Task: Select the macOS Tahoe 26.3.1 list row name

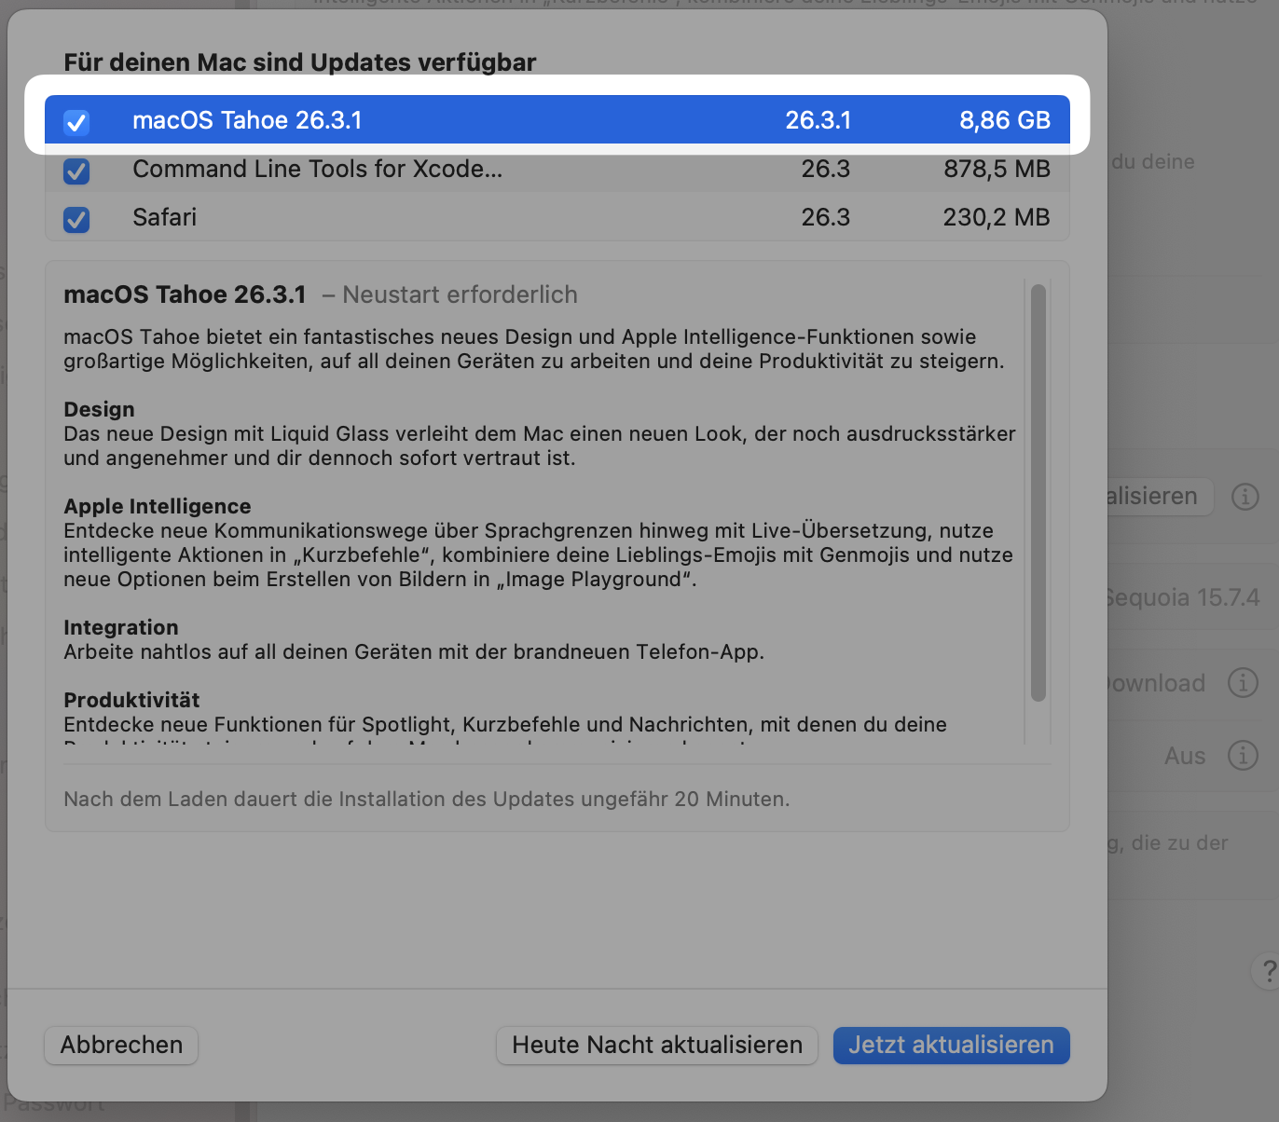Action: tap(247, 120)
